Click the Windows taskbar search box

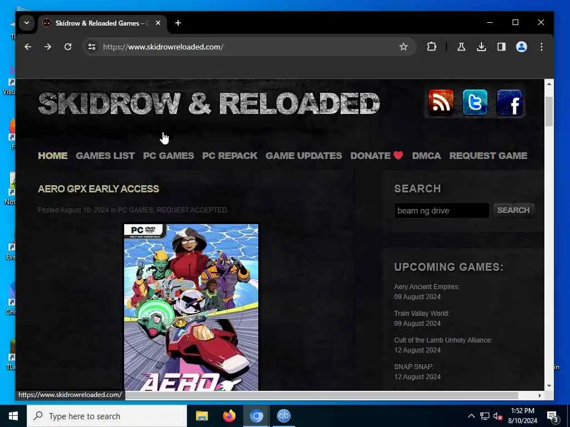tap(107, 416)
